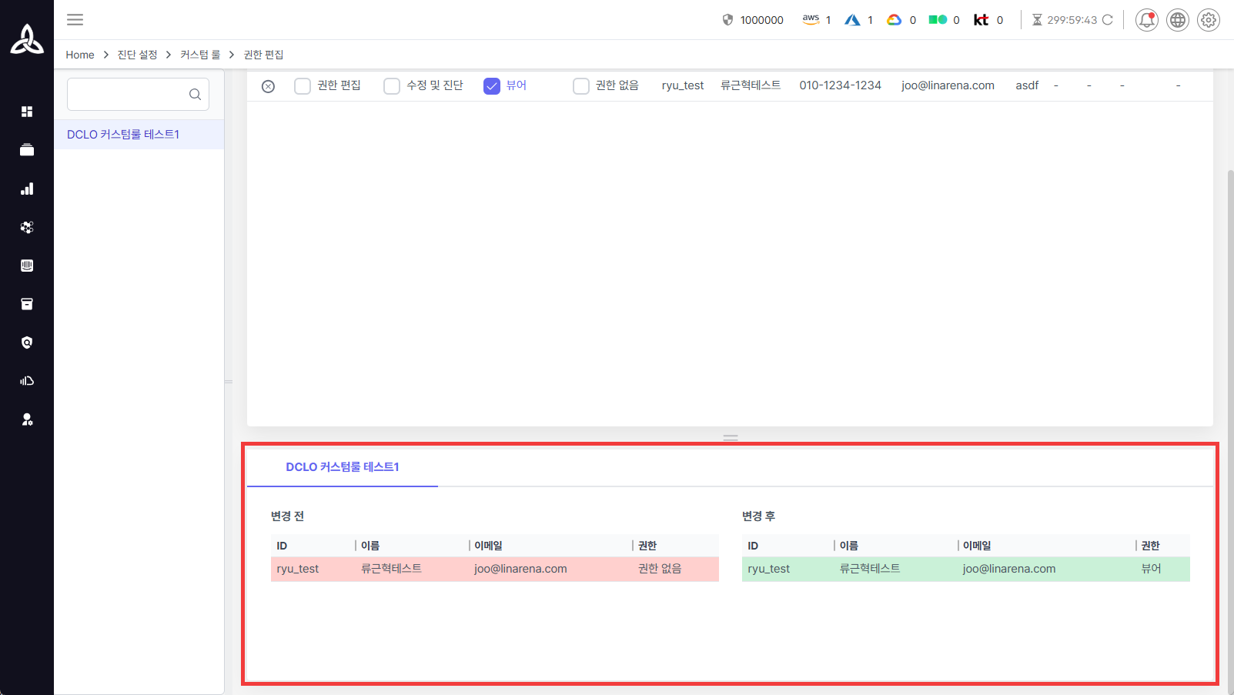The image size is (1234, 695).
Task: Open the dashboard icon in sidebar
Action: click(27, 112)
